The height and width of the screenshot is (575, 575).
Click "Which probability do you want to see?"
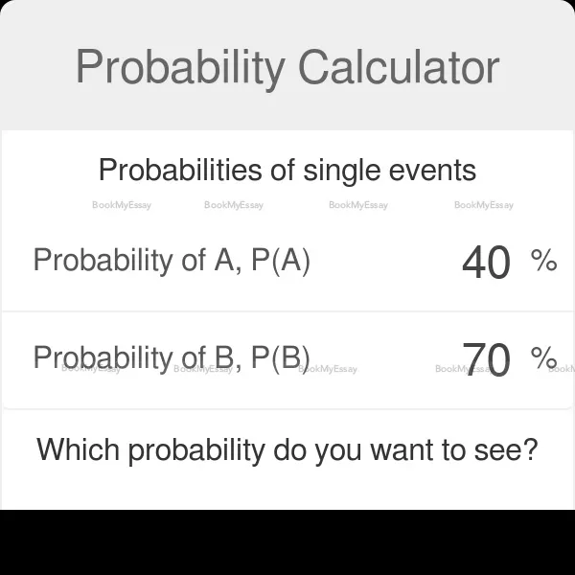pyautogui.click(x=287, y=448)
